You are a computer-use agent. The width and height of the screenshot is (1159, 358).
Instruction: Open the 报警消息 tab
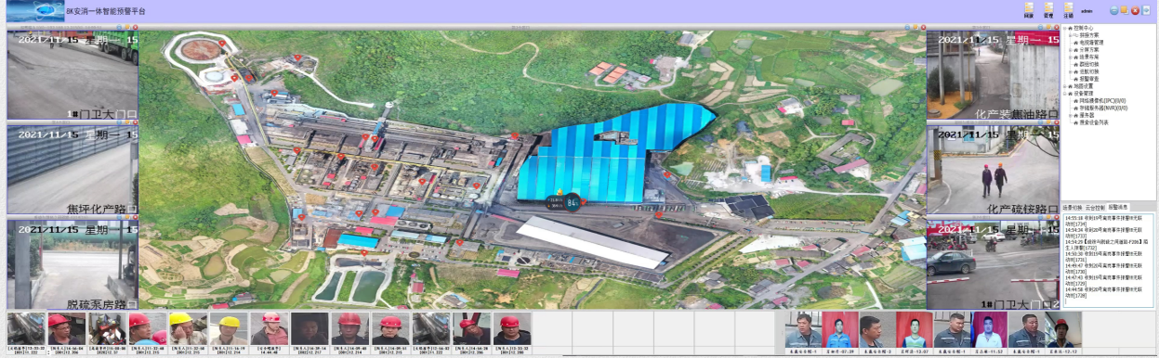(x=1117, y=207)
